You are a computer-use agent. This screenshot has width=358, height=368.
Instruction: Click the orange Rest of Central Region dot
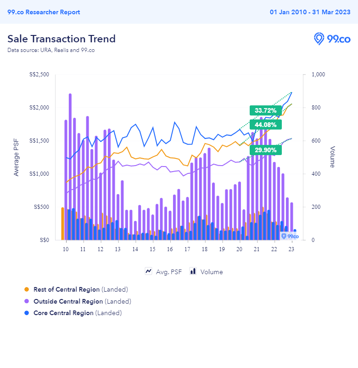tap(27, 289)
